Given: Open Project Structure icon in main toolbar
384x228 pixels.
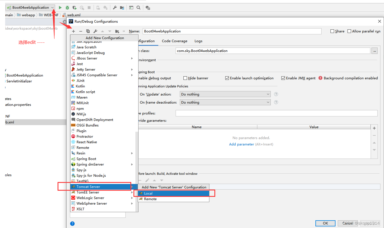Looking at the screenshot, I should click(122, 8).
